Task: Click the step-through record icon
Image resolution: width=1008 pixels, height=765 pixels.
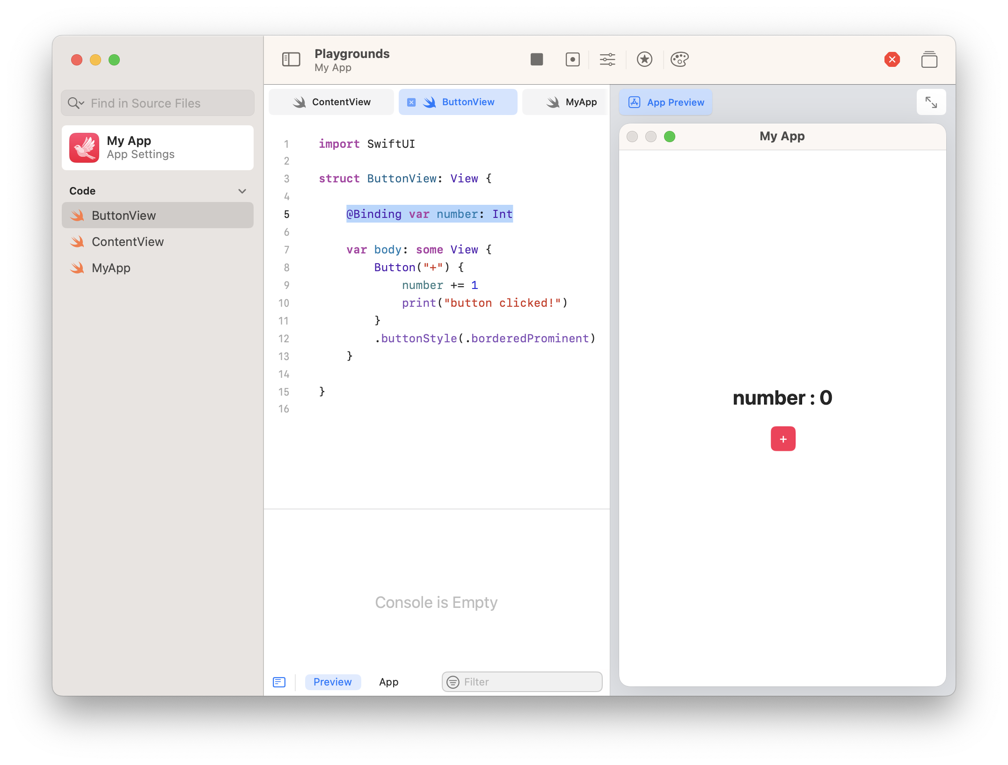Action: [x=572, y=59]
